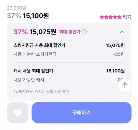Viewport: 138px width, 130px height.
Task: Tap the heart wishlist icon
Action: [18, 113]
